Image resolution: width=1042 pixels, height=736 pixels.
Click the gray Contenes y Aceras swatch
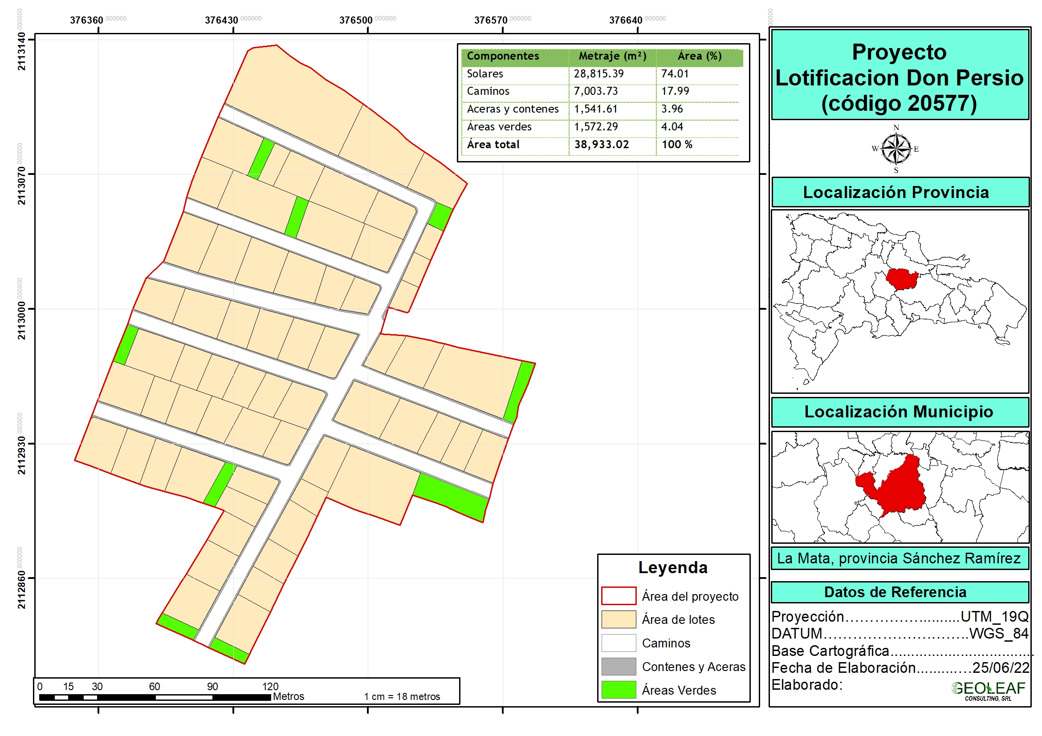(x=619, y=667)
